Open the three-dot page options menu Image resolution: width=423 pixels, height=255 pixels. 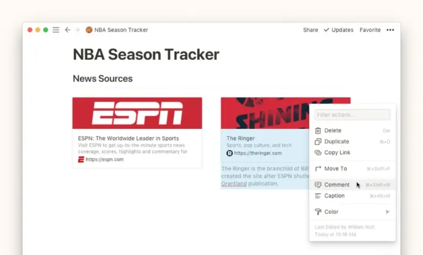[x=390, y=30]
